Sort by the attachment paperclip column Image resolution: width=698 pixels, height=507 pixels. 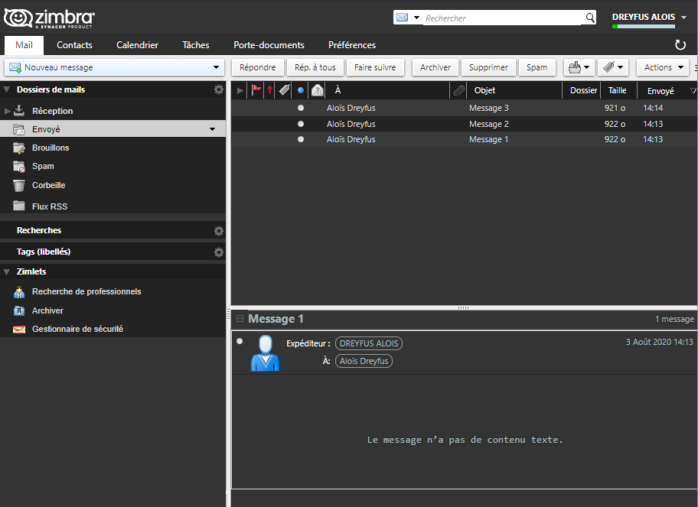(459, 91)
